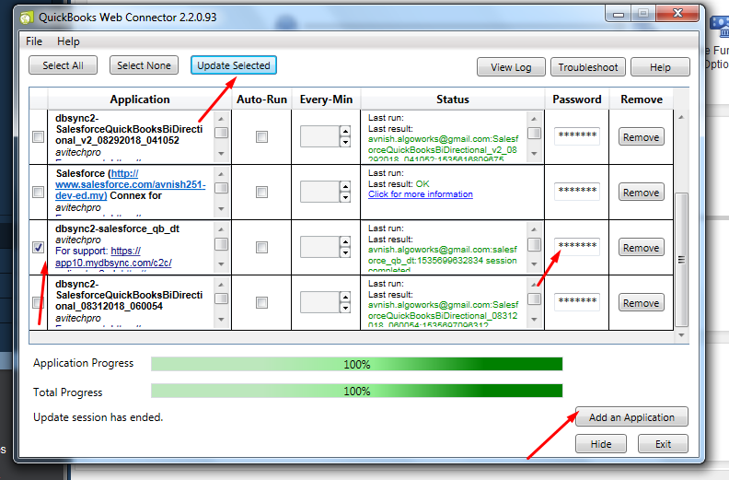Click down arrow in Salesforce Connex application cell

click(221, 208)
